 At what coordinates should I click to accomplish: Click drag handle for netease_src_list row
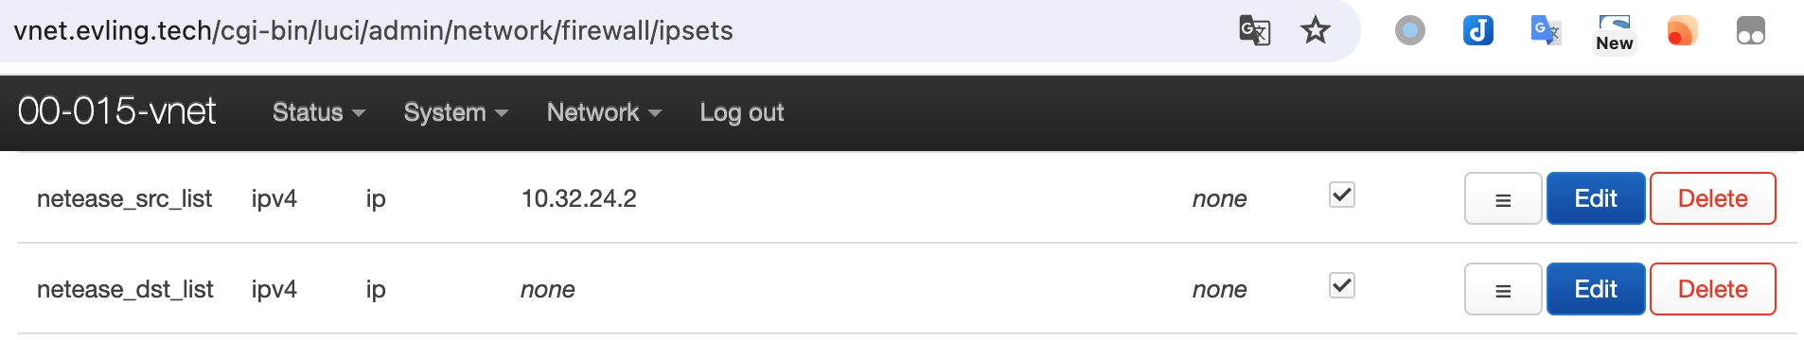click(1503, 198)
